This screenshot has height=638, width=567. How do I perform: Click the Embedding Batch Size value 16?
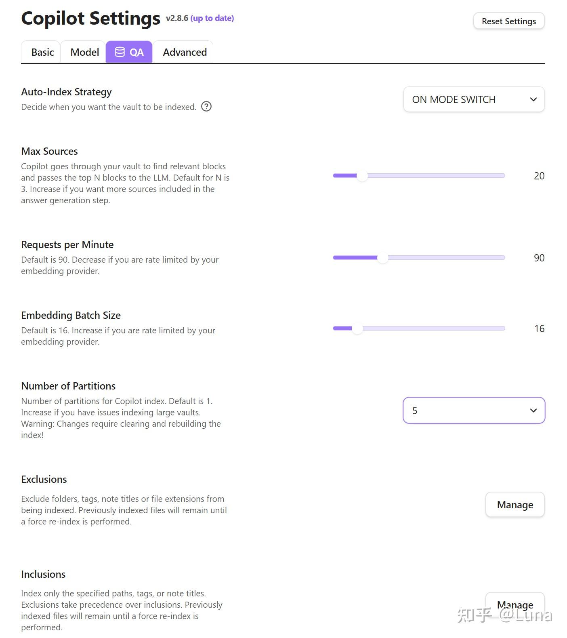539,328
